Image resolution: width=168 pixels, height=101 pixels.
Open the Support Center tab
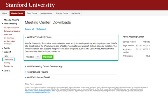pos(46,13)
